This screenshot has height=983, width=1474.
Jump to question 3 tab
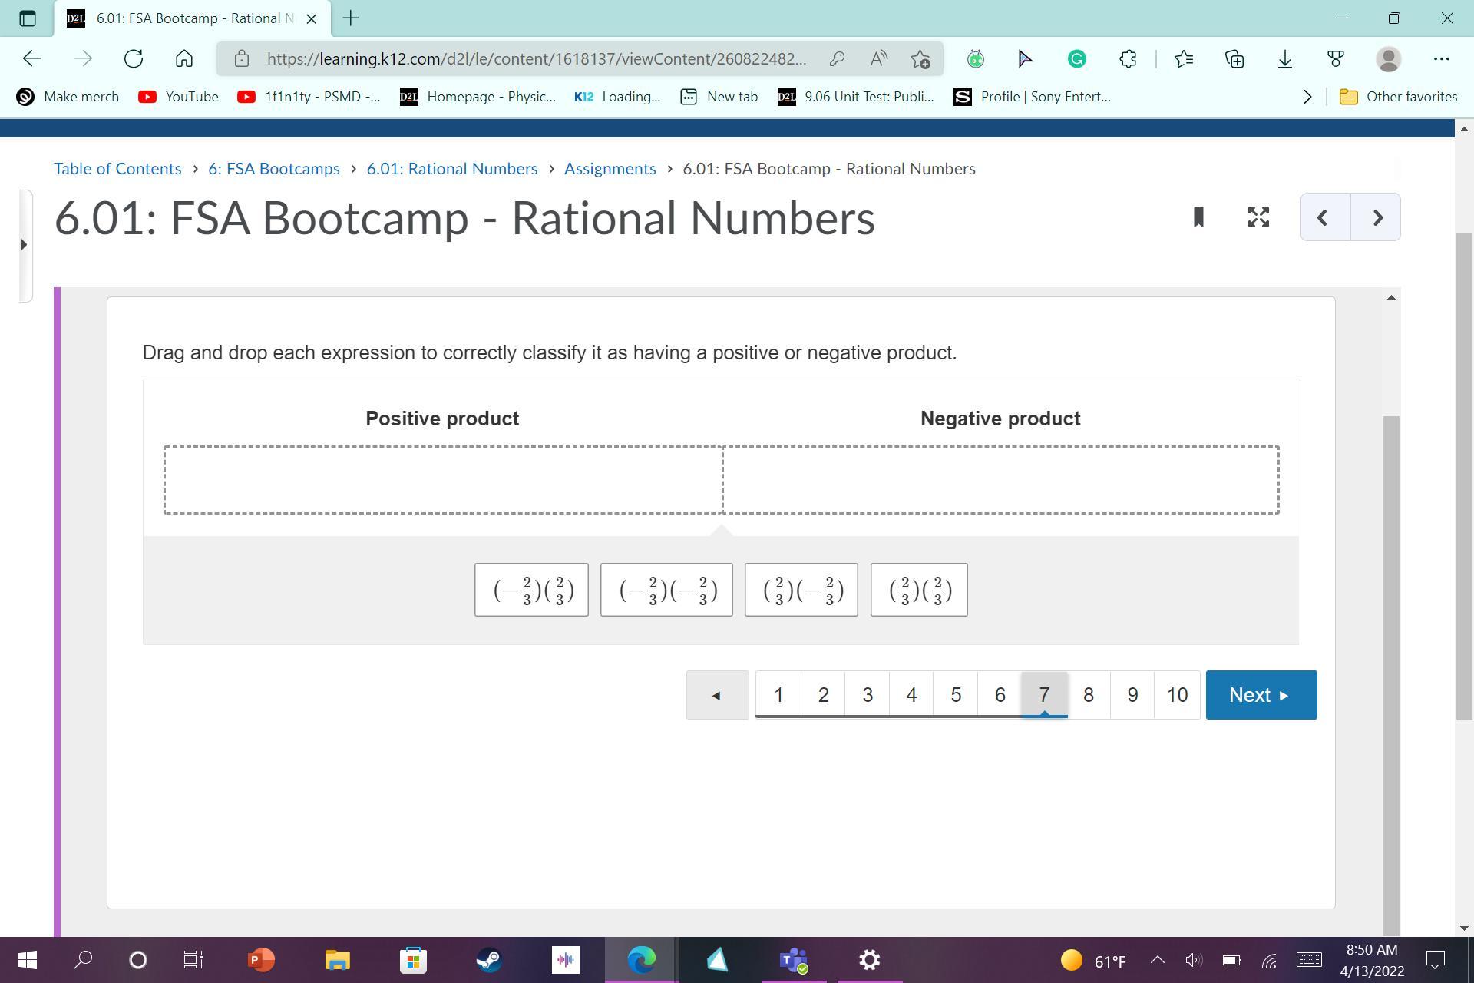tap(868, 695)
